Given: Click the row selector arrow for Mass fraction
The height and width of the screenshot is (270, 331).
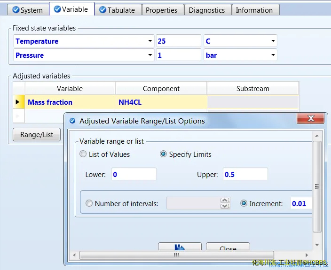Looking at the screenshot, I should coord(18,102).
